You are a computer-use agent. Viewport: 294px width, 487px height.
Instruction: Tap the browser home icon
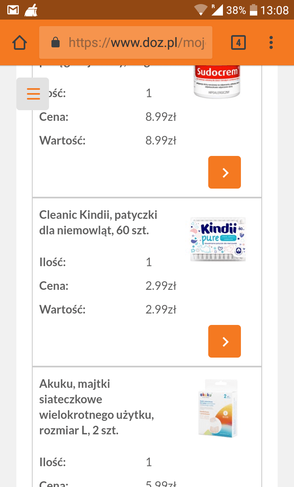pos(20,42)
